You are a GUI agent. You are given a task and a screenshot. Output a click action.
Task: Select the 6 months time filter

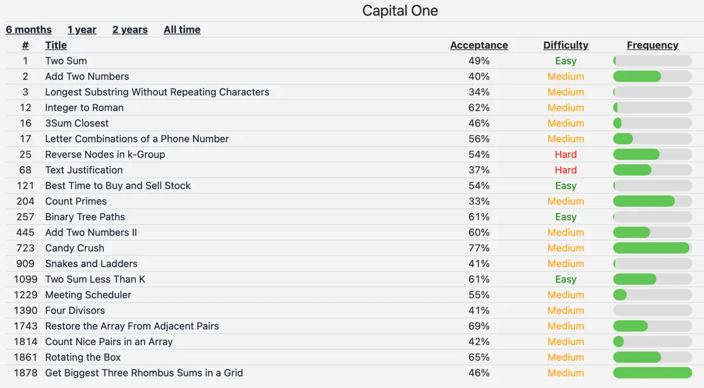(x=29, y=30)
